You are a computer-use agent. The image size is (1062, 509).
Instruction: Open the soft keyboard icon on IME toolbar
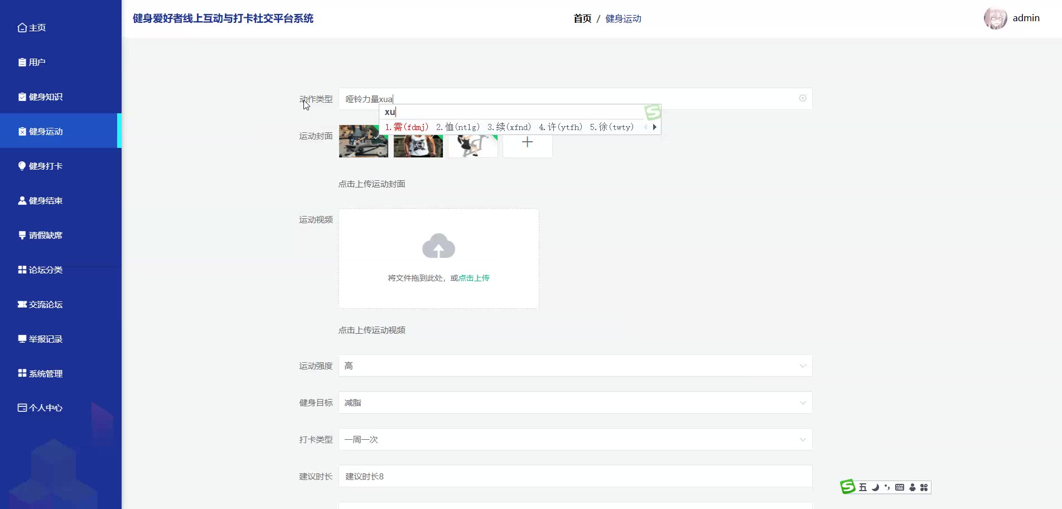[x=900, y=487]
